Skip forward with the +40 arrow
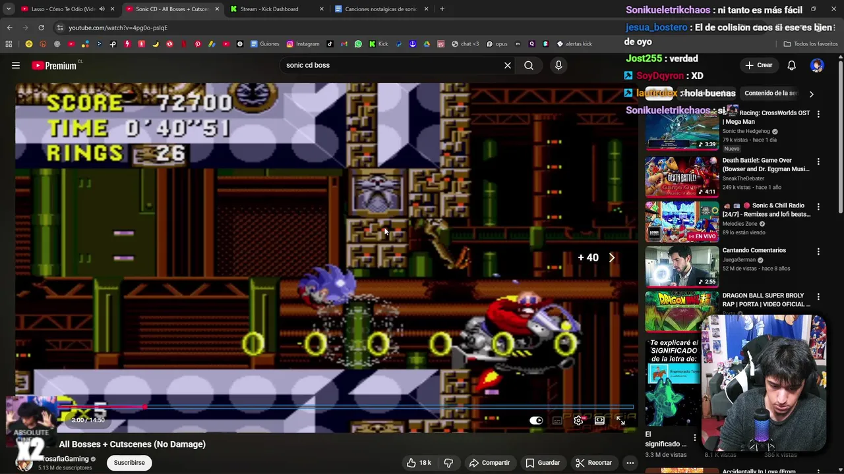 click(611, 258)
